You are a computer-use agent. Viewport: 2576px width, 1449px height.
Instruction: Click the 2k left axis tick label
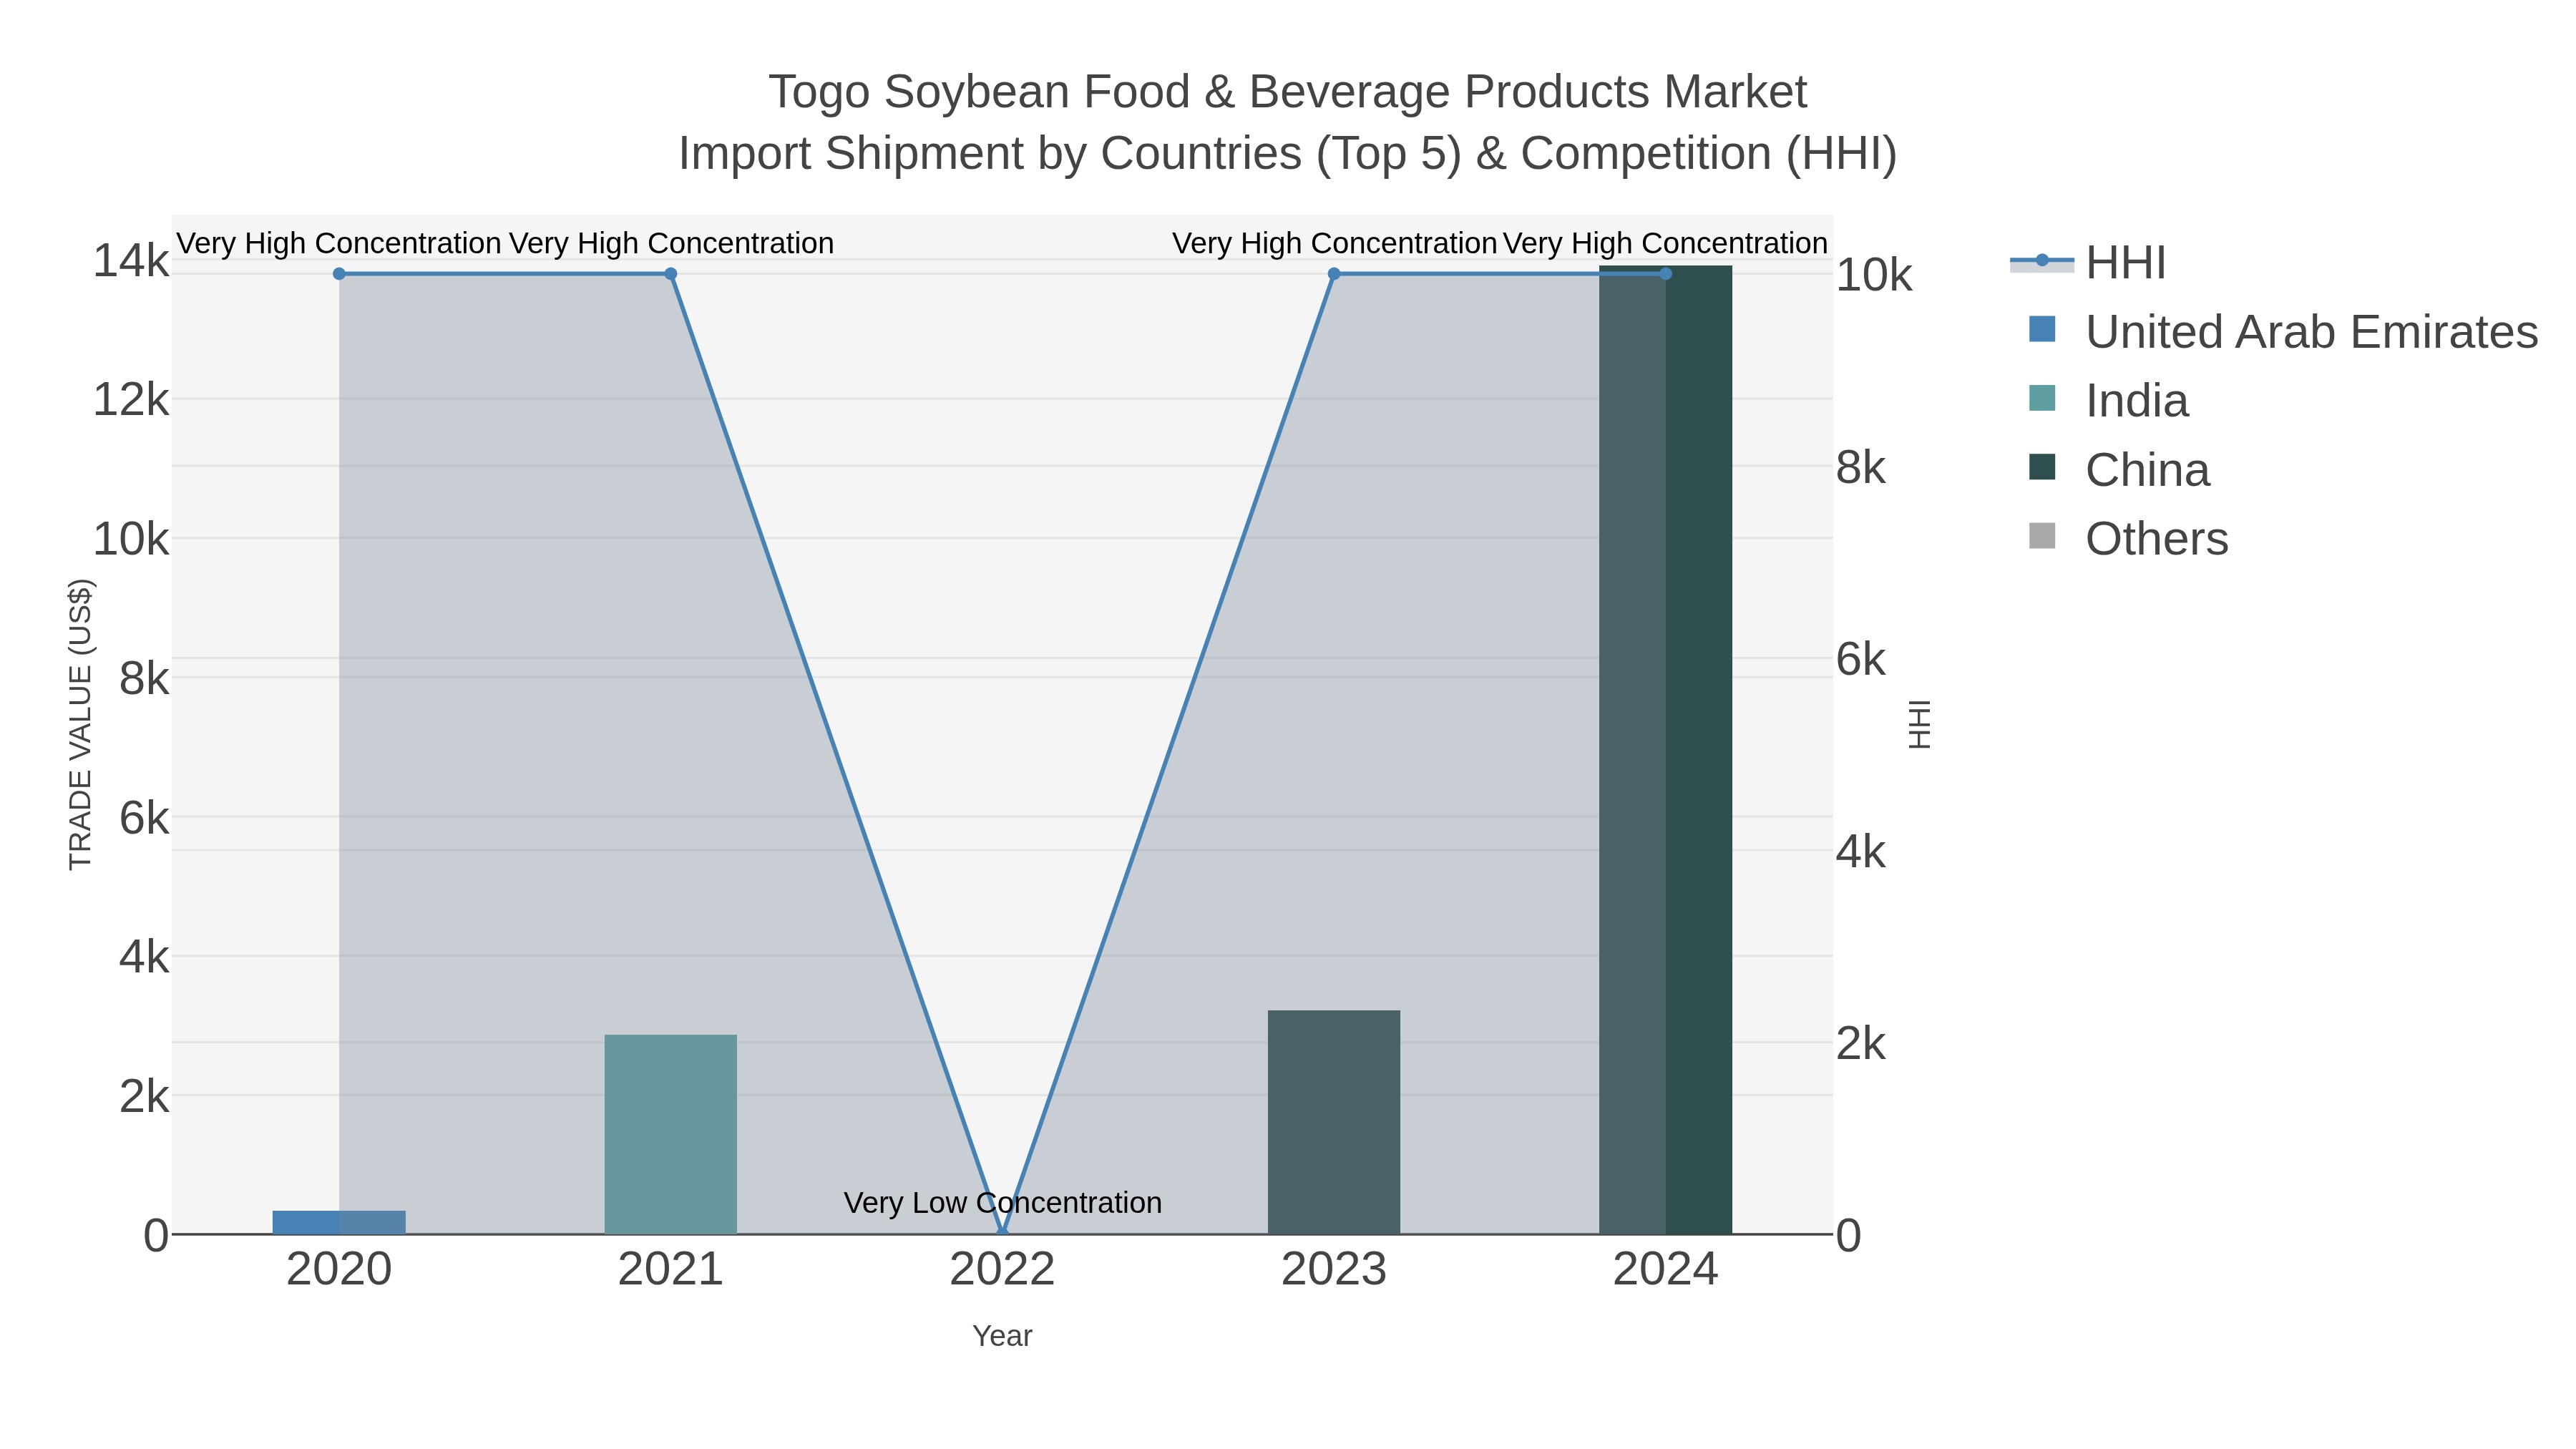coord(144,1097)
